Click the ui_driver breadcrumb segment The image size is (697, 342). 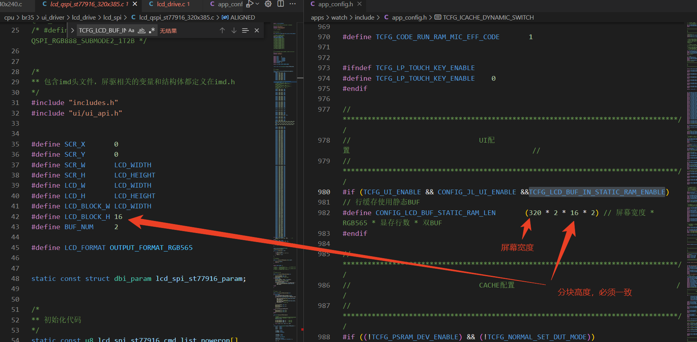[x=53, y=17]
